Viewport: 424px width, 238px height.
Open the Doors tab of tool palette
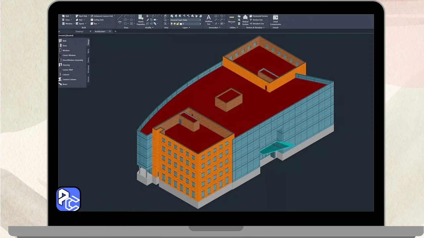coord(88,60)
